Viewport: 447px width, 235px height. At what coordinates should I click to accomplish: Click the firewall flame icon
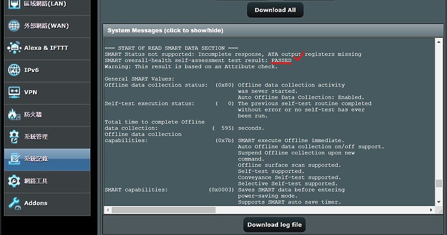(14, 114)
